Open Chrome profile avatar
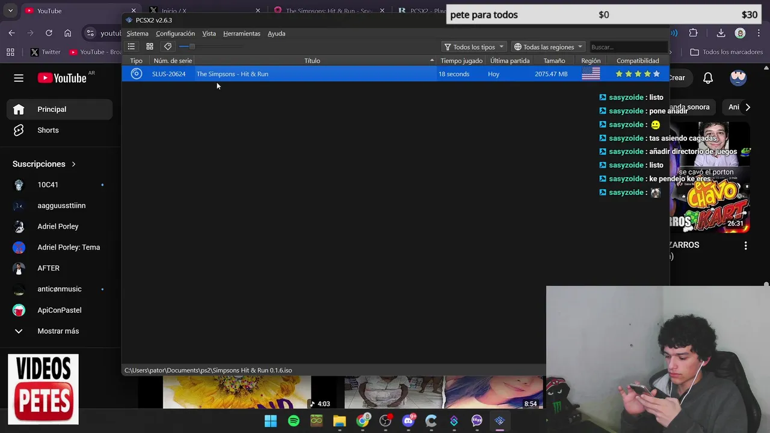Viewport: 770px width, 433px height. click(x=740, y=33)
